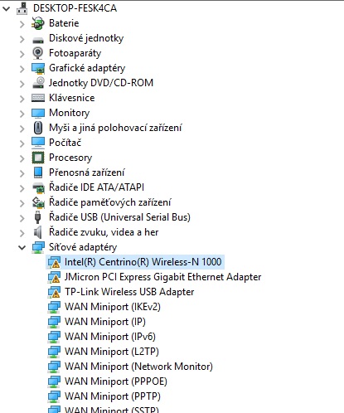
Task: Expand the Monitory category
Action: [22, 113]
